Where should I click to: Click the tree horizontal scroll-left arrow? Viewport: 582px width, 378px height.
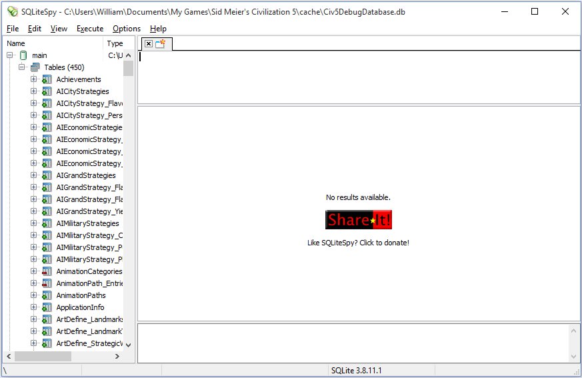(9, 357)
